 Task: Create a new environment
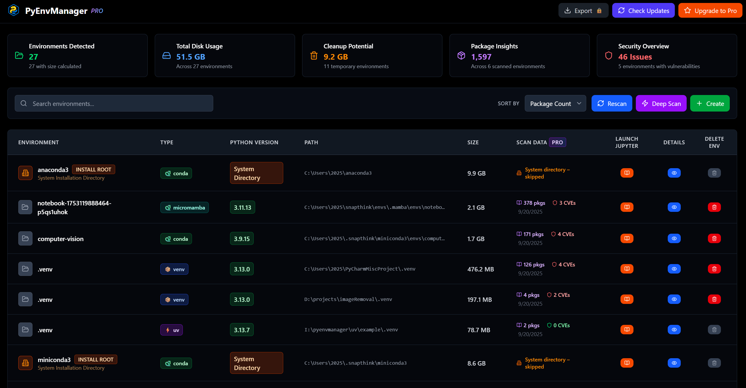(x=710, y=104)
